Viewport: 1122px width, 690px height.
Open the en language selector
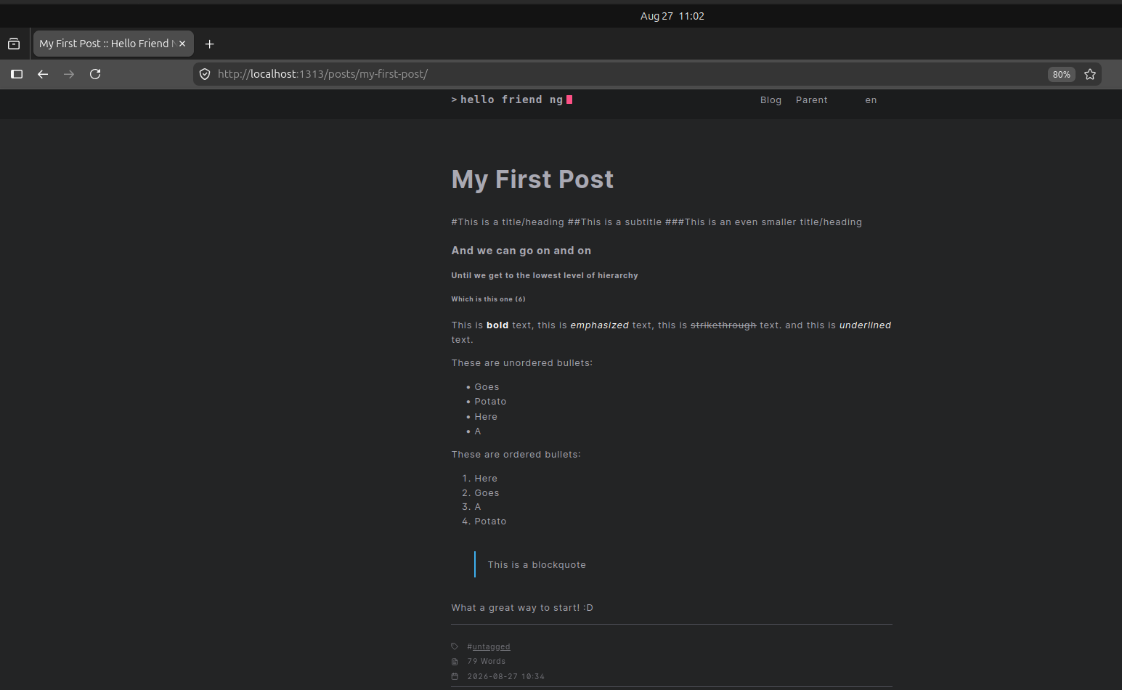[871, 100]
